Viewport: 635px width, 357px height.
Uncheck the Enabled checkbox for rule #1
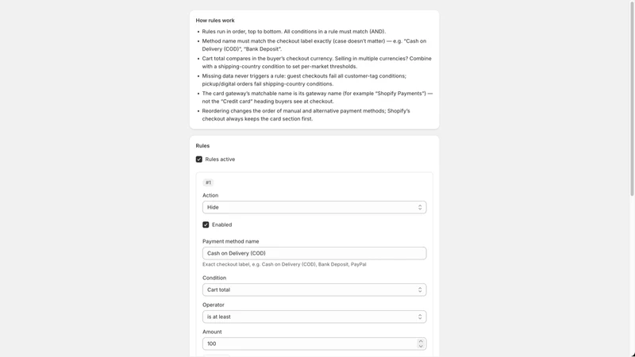pyautogui.click(x=206, y=225)
